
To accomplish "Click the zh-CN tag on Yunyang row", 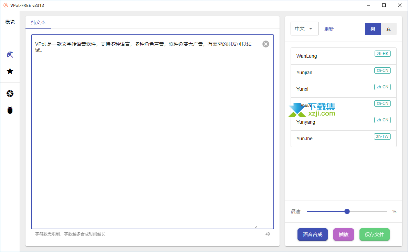I will (x=382, y=120).
